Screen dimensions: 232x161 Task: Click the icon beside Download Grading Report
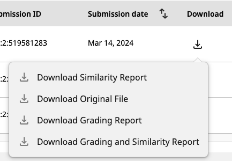tap(24, 120)
